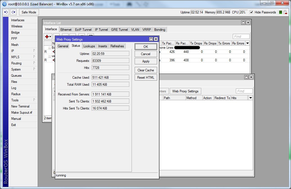The width and height of the screenshot is (291, 189).
Task: Click the back navigation arrow icon
Action: click(6, 12)
